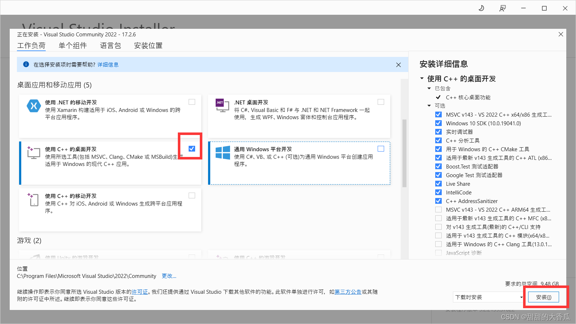Screen dimensions: 576x324
Task: Uncheck the IntelliCode component
Action: pyautogui.click(x=438, y=192)
